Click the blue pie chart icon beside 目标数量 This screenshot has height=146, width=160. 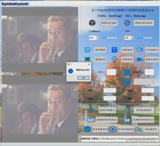point(127,72)
